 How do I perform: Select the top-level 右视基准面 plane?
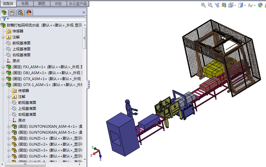(x=21, y=55)
